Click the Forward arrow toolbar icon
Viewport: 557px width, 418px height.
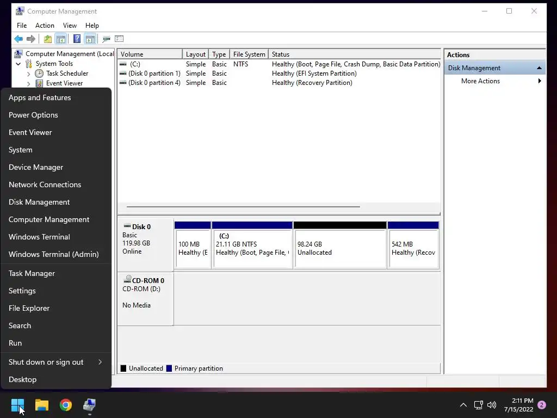31,39
